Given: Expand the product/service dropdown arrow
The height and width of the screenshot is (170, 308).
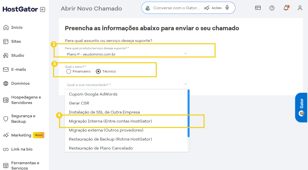Looking at the screenshot, I should (186, 53).
